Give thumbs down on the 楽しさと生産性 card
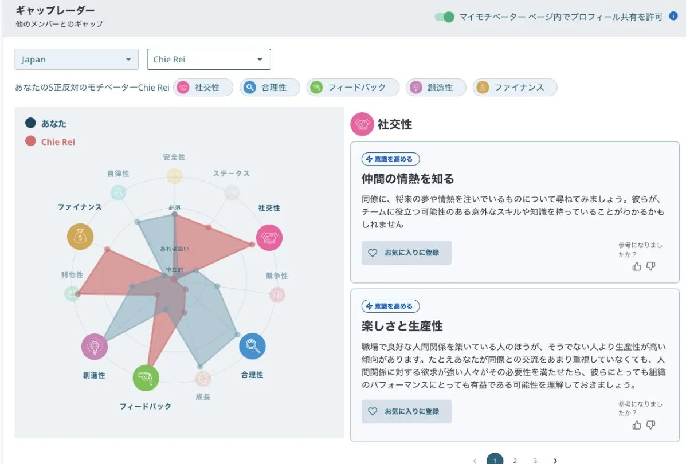Screen dimensions: 686x464 coord(650,425)
